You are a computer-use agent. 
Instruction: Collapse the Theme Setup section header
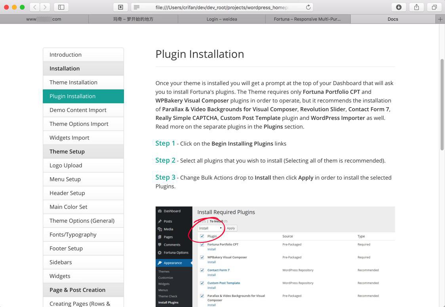point(83,152)
